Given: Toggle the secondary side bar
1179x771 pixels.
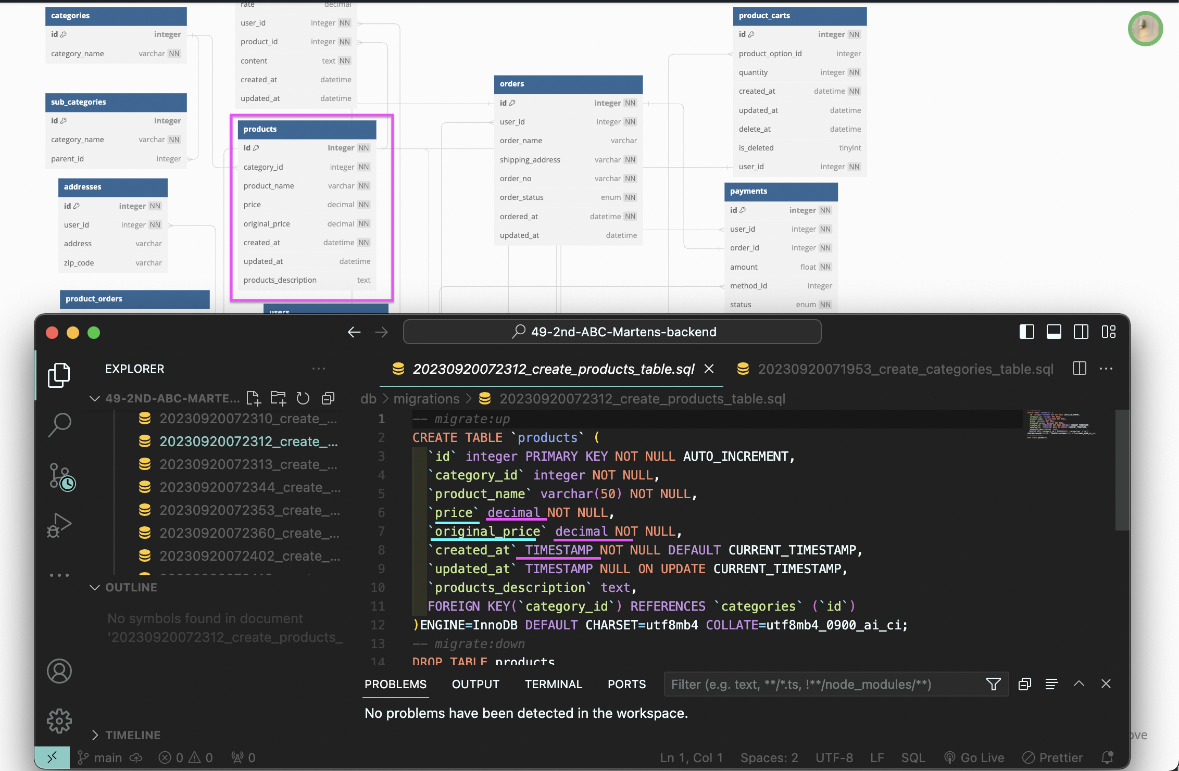Looking at the screenshot, I should pos(1081,332).
